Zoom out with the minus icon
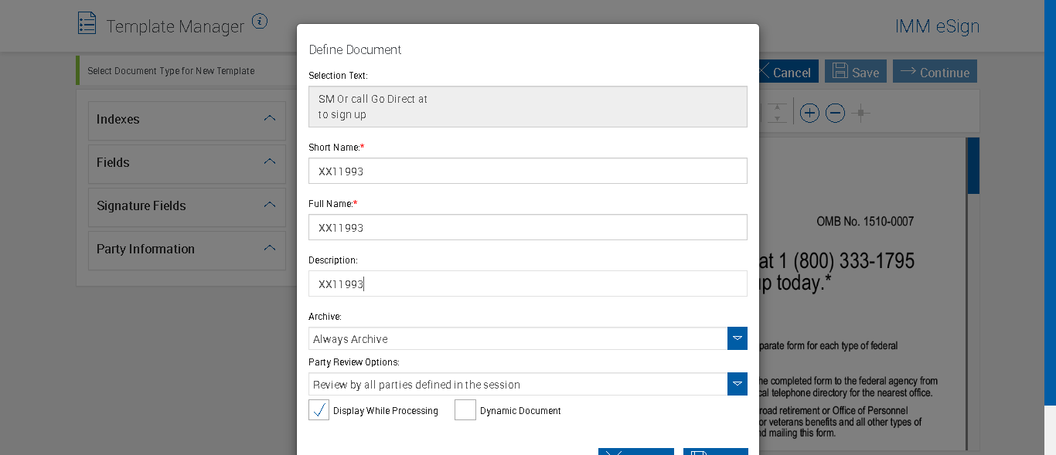The height and width of the screenshot is (455, 1056). pos(835,114)
